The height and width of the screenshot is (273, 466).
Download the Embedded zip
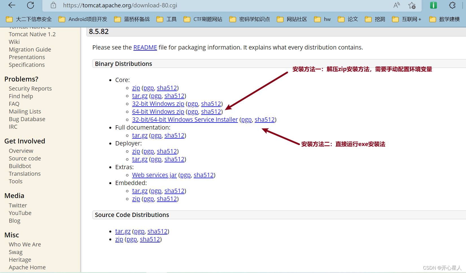(136, 199)
